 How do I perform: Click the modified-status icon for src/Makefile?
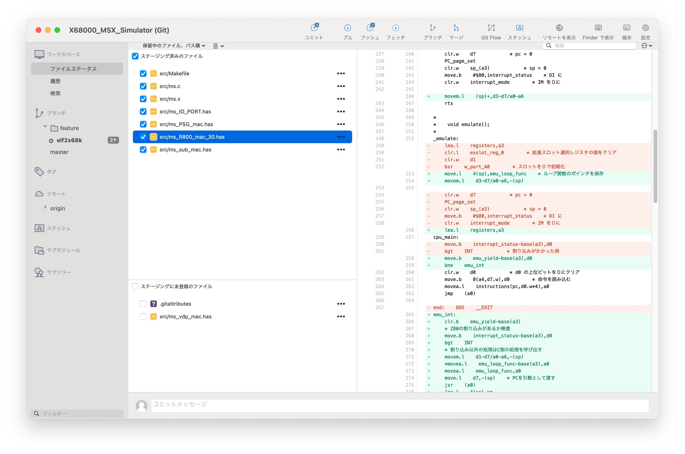coord(154,74)
